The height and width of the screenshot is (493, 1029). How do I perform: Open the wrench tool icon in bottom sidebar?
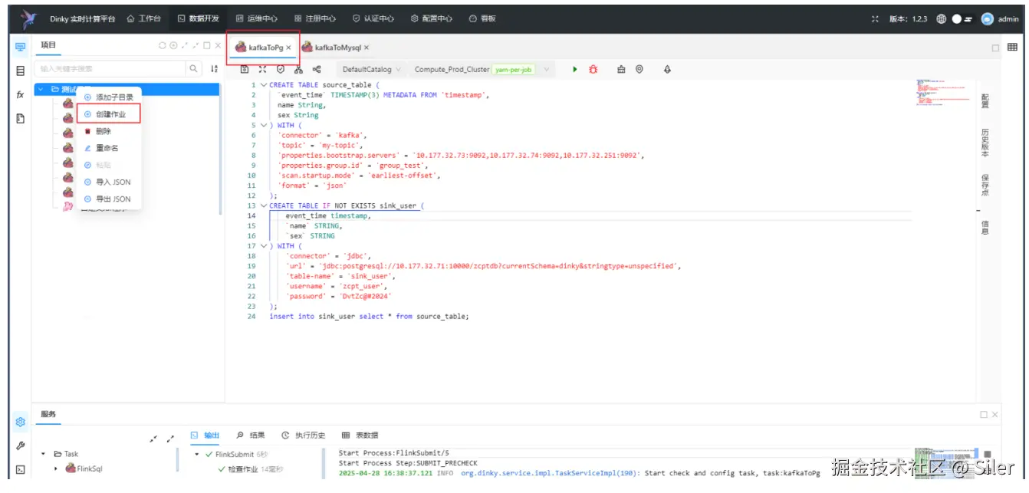pyautogui.click(x=21, y=445)
